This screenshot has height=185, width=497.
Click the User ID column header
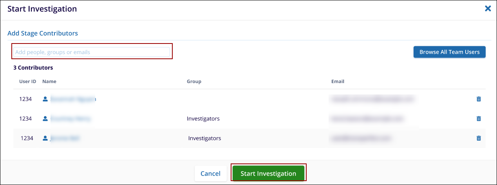click(28, 82)
